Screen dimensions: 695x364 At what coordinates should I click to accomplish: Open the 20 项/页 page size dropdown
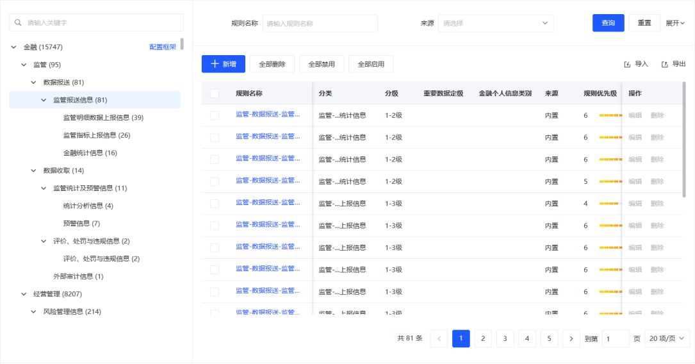[667, 339]
